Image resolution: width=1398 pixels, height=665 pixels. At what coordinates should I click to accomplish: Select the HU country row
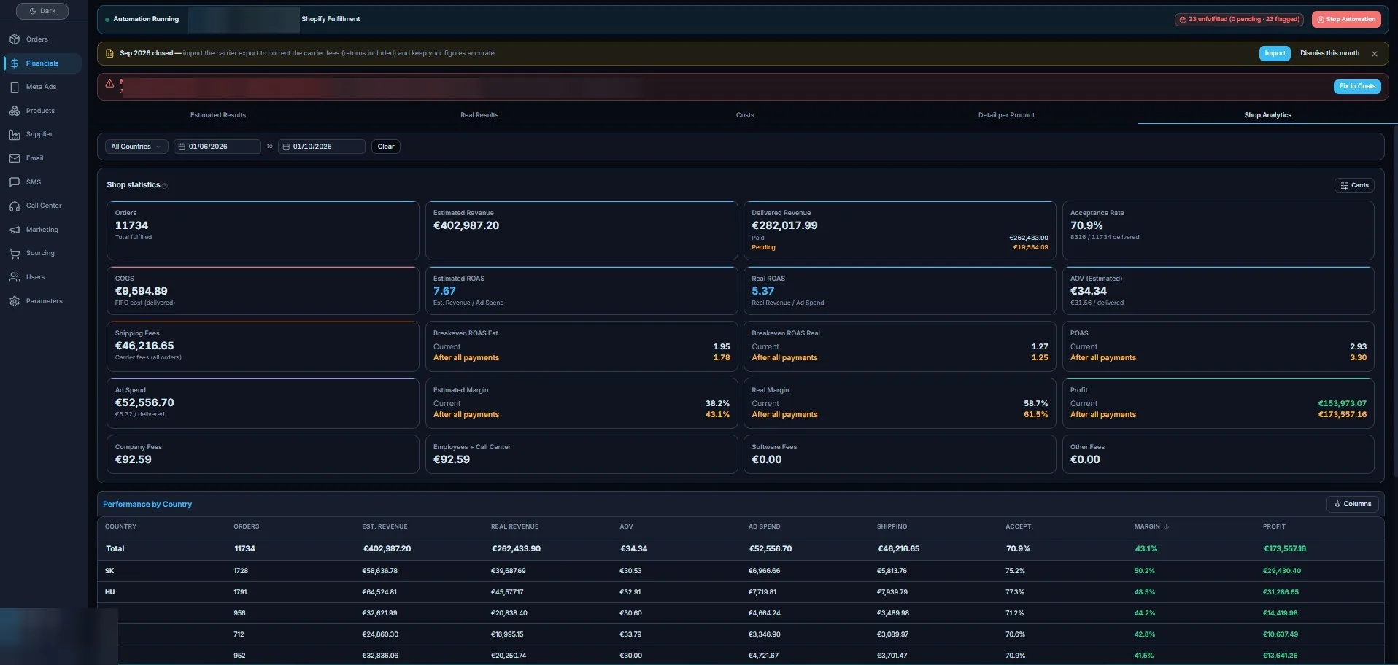pos(741,592)
